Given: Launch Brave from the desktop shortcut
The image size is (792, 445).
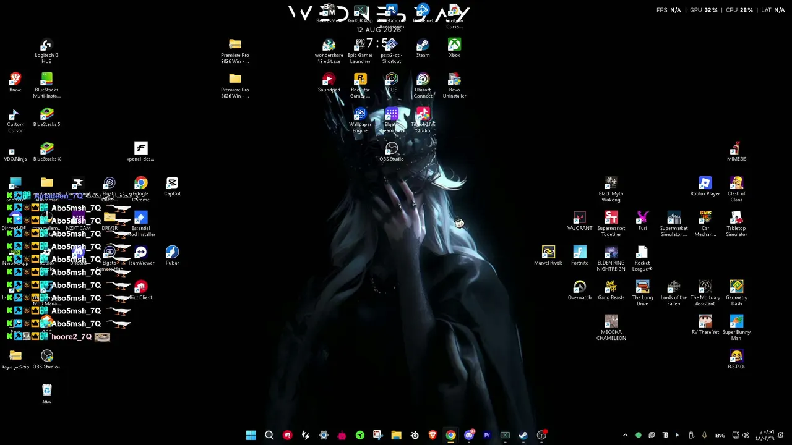Looking at the screenshot, I should click(15, 83).
